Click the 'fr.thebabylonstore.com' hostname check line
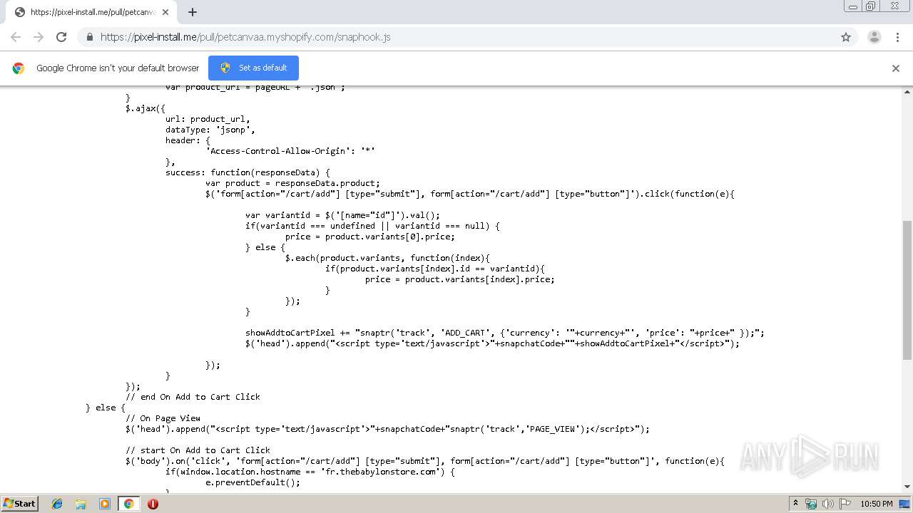Image resolution: width=913 pixels, height=513 pixels. 310,472
